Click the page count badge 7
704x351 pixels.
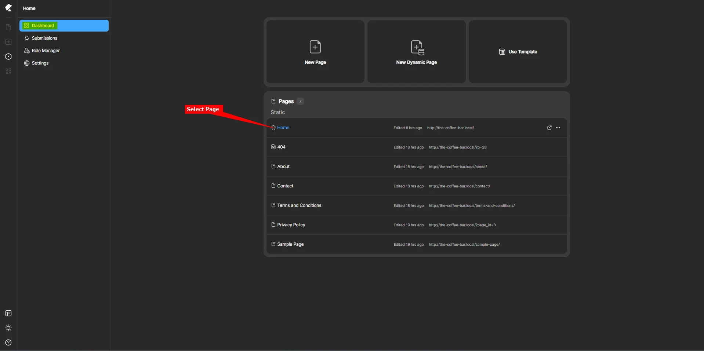click(x=300, y=101)
